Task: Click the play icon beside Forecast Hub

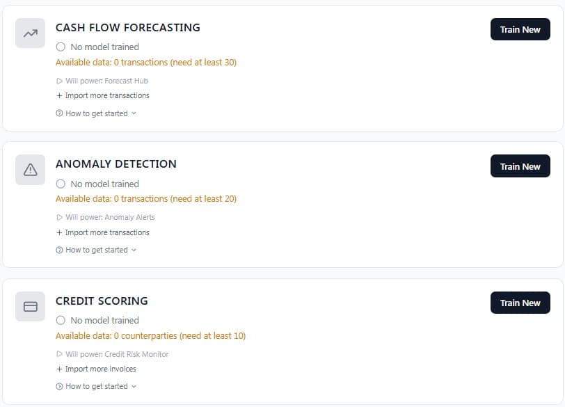Action: (59, 81)
